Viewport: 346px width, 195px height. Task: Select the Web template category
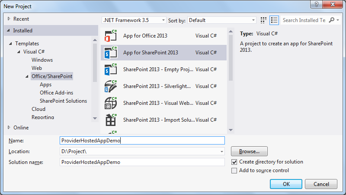37,68
